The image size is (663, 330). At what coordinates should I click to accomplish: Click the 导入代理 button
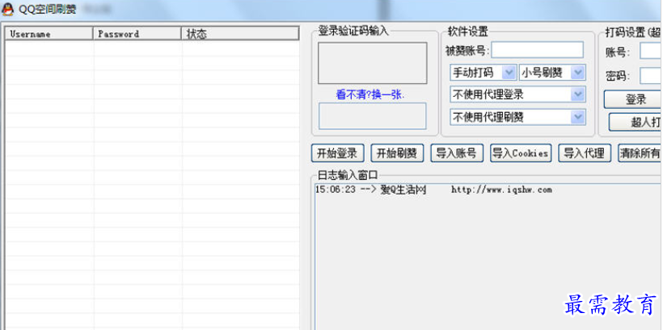[585, 153]
